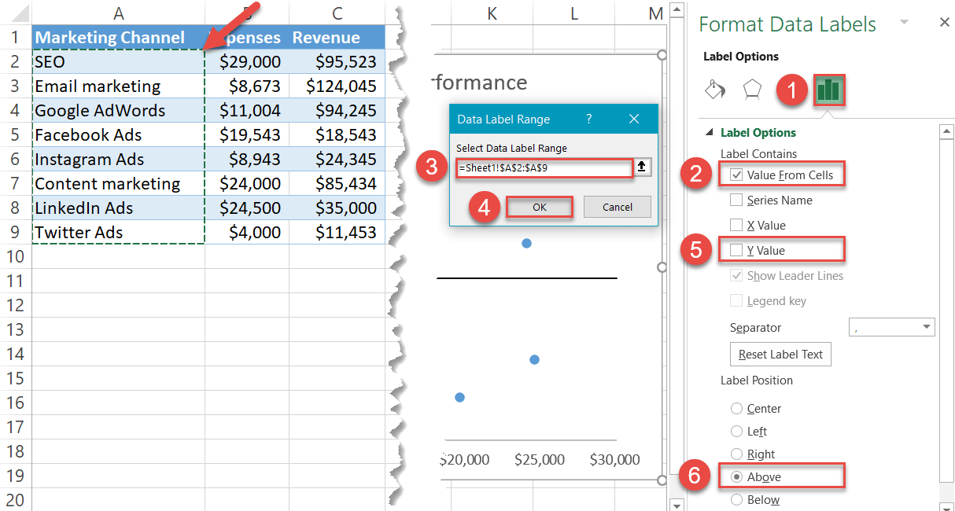Select the Center label position

point(736,408)
